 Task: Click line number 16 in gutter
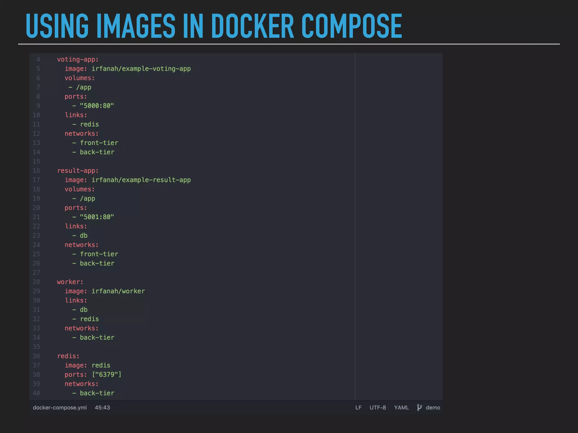[x=36, y=171]
